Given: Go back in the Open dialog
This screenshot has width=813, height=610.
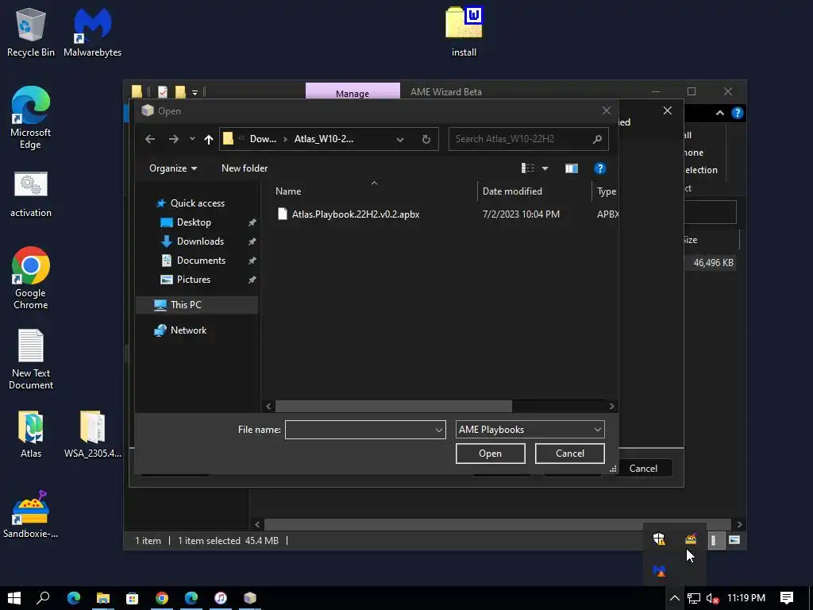Looking at the screenshot, I should [150, 139].
